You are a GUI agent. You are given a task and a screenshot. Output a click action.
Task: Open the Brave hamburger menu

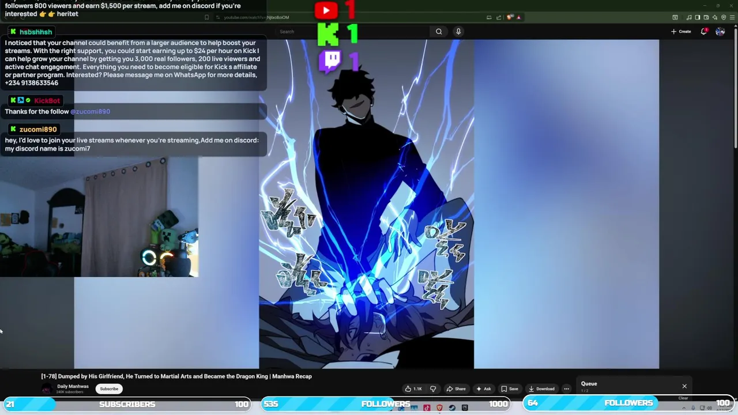pyautogui.click(x=732, y=17)
